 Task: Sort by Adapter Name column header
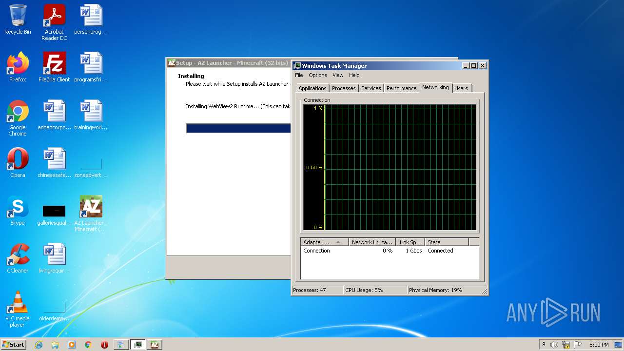325,242
